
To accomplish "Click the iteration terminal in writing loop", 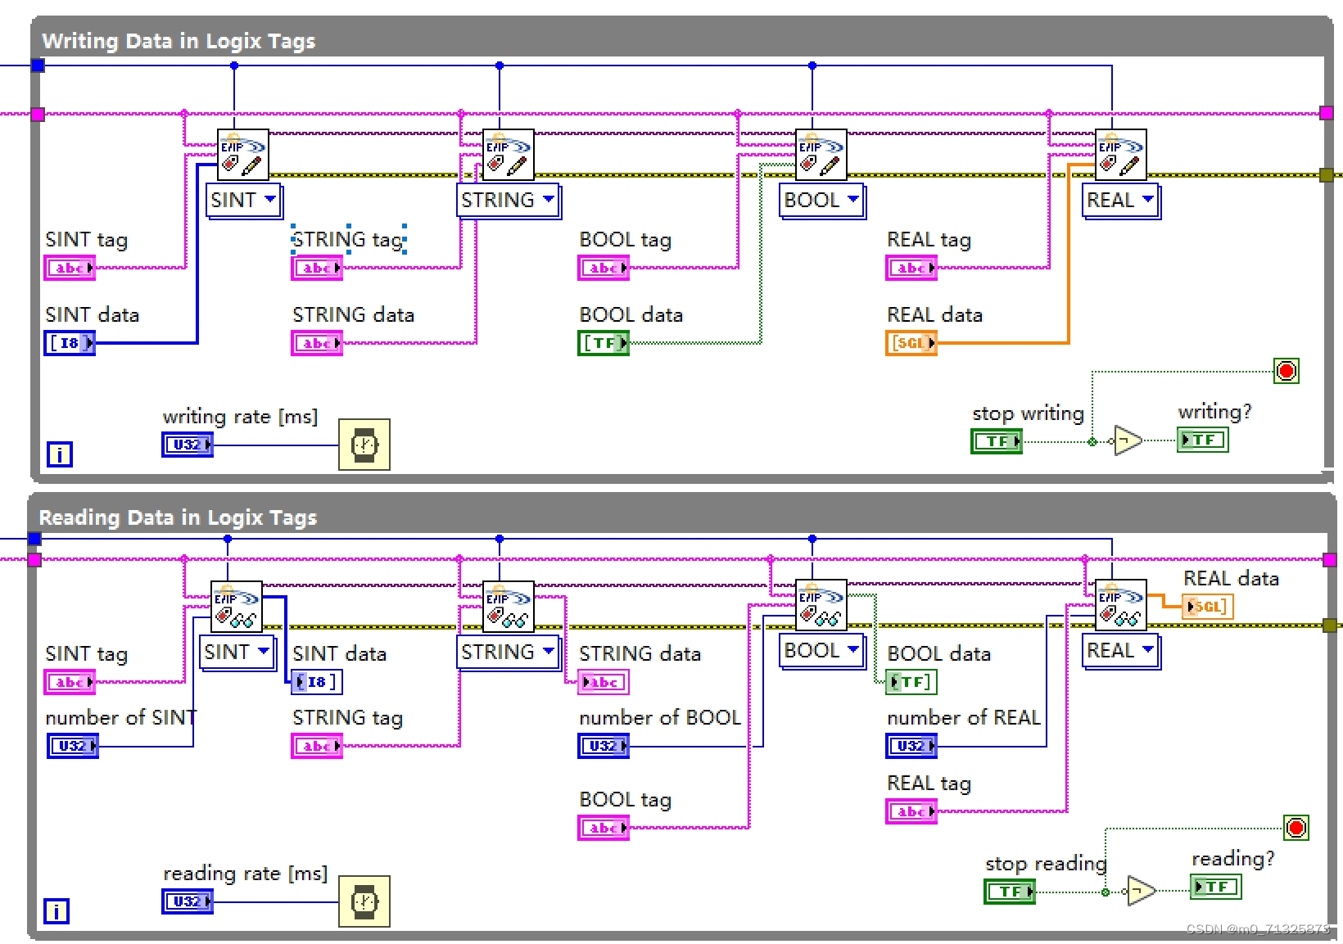I will click(58, 454).
